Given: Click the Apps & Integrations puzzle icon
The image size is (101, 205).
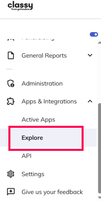Looking at the screenshot, I should pos(10,102).
